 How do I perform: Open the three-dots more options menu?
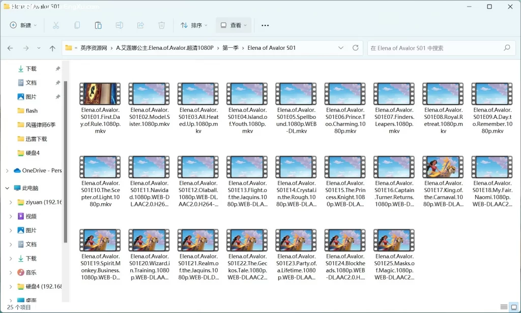click(x=265, y=25)
